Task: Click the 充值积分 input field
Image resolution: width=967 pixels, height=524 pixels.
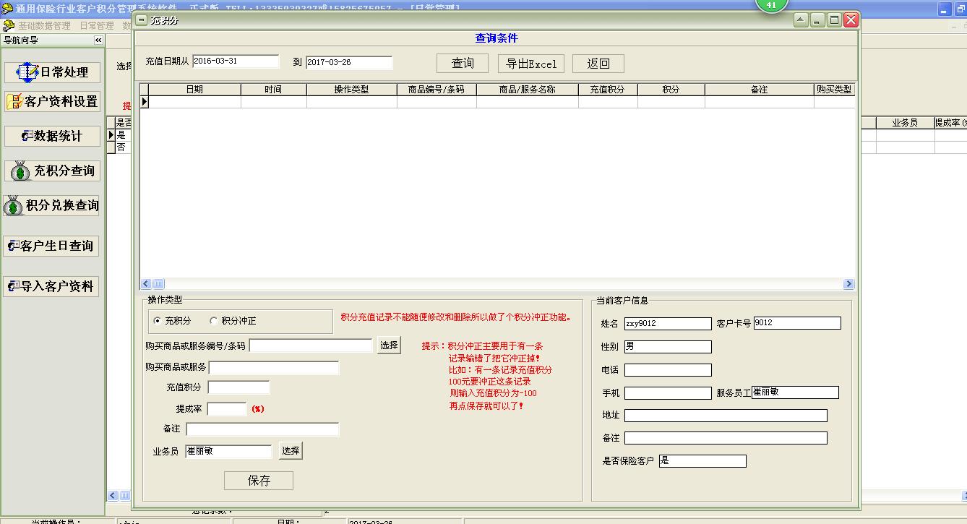Action: click(238, 387)
